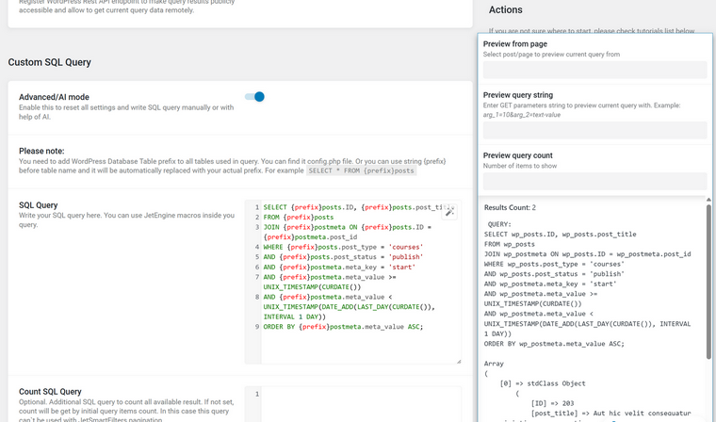Click 'ORDER BY wp_postmeta.meta_value ASC;' in preview
Screen dimensions: 716x422
pos(554,344)
